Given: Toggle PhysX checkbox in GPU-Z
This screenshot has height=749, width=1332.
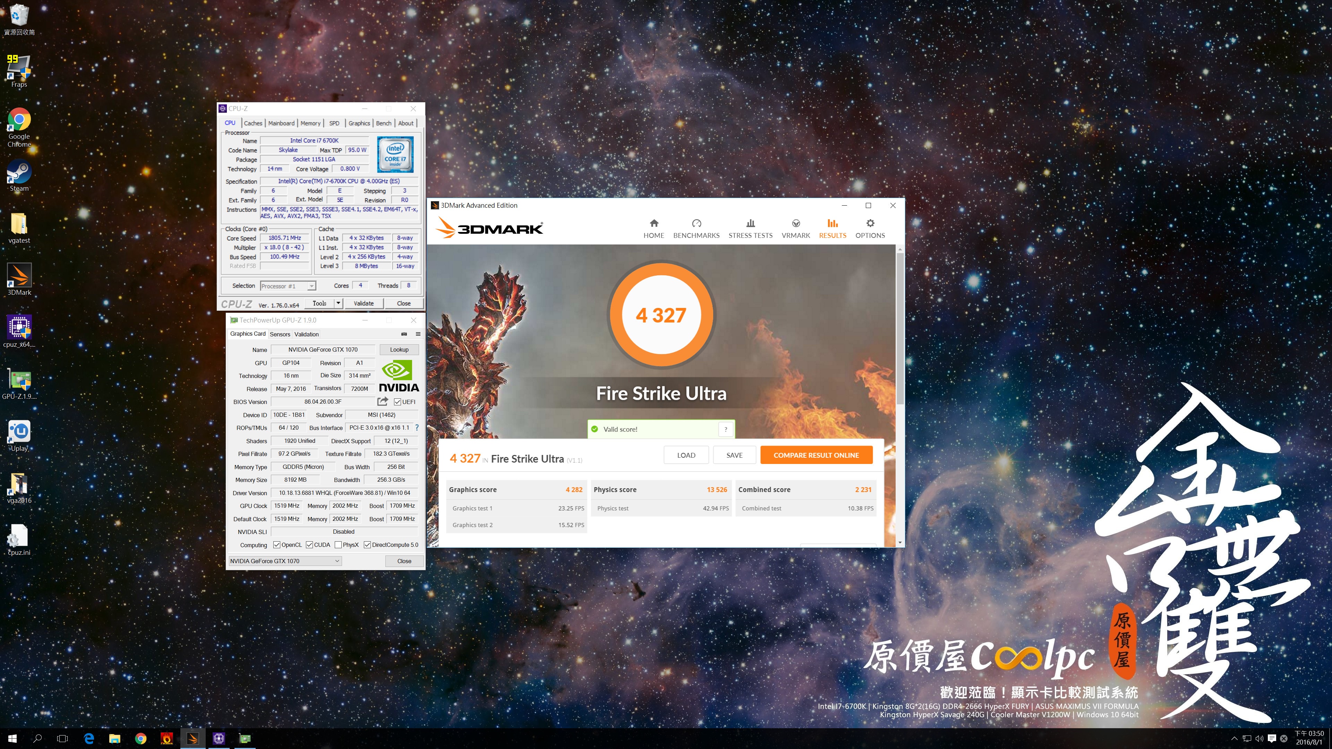Looking at the screenshot, I should [338, 545].
